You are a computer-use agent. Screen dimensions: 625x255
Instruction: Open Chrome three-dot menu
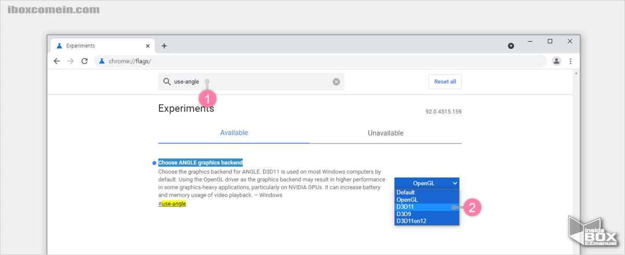[570, 61]
